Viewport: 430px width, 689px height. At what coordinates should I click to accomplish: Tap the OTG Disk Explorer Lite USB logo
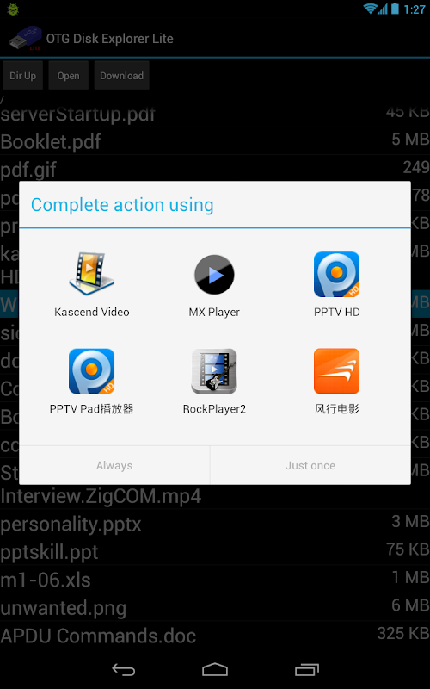pyautogui.click(x=26, y=38)
